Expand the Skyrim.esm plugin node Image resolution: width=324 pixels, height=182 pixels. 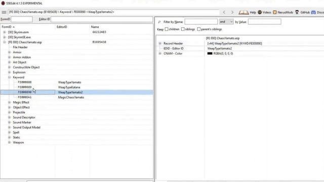pos(5,32)
